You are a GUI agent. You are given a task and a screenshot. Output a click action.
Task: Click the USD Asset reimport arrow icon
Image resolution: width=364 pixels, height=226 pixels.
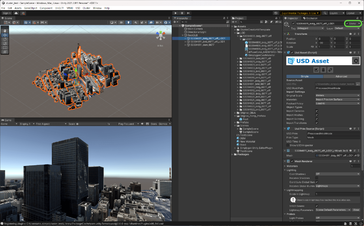[x=316, y=70]
